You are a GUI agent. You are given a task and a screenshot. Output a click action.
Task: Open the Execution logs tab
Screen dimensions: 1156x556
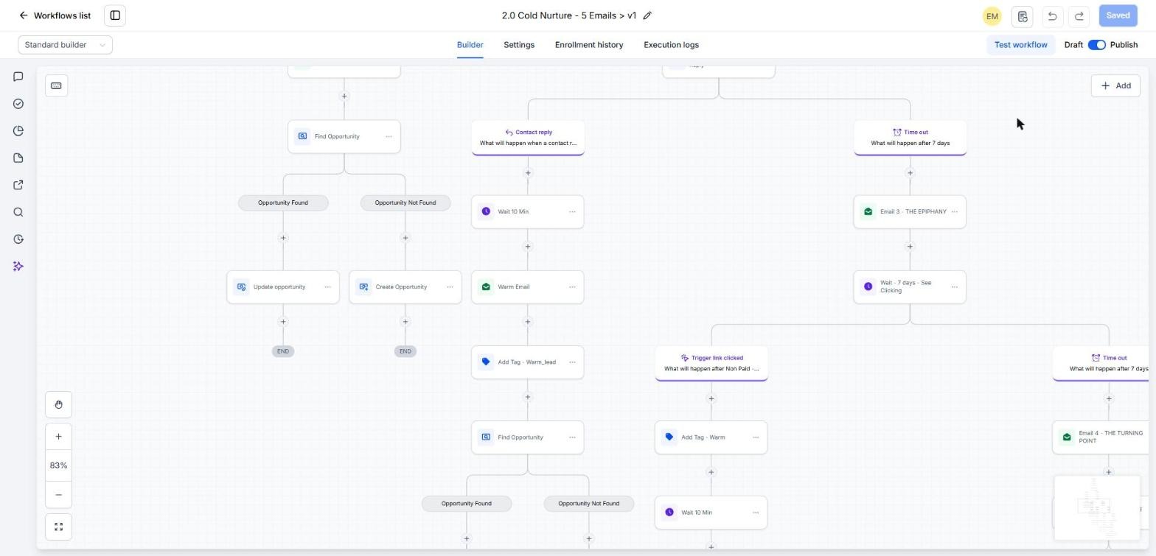(x=671, y=45)
